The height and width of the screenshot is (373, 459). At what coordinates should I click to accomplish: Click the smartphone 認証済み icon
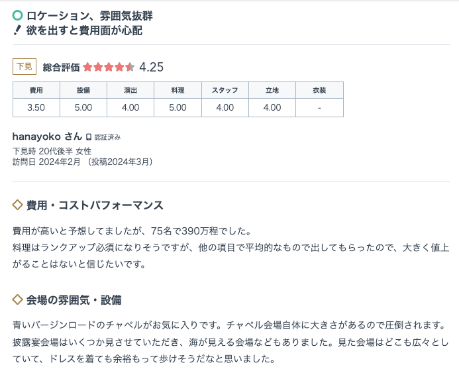[88, 137]
